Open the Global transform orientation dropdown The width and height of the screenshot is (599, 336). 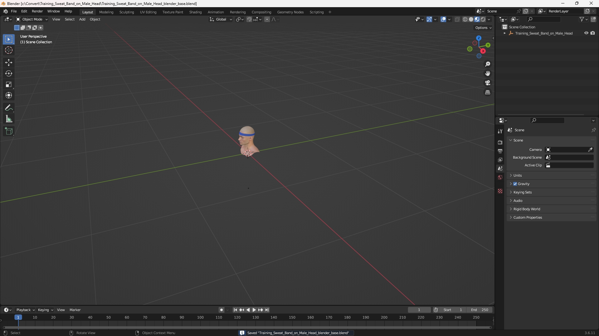click(221, 19)
